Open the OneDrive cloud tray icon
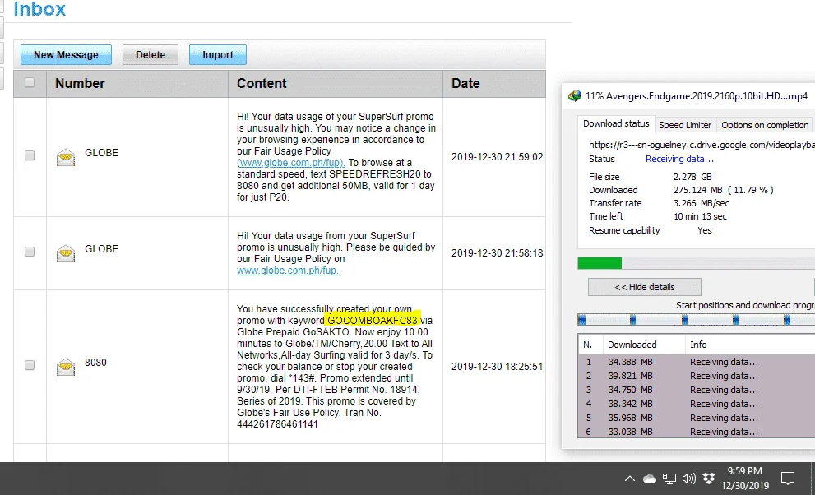 (x=649, y=479)
